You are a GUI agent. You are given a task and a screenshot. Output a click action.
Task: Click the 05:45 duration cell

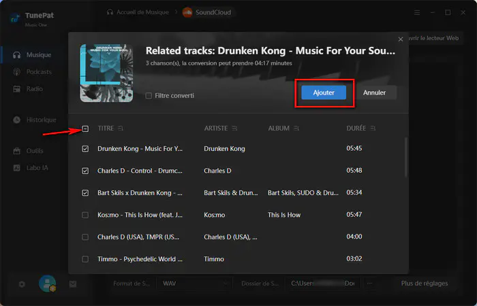coord(354,148)
